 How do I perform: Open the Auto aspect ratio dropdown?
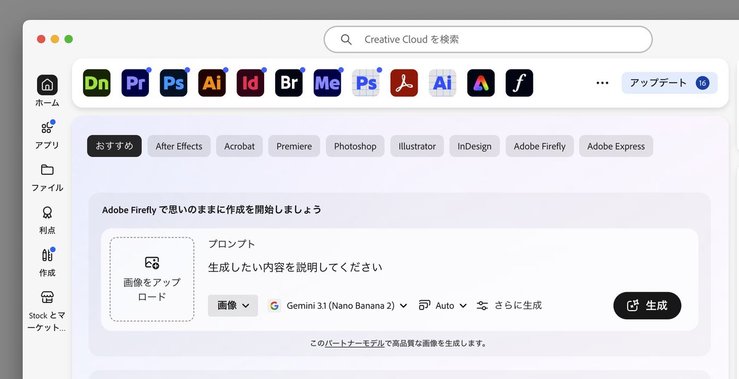[443, 306]
